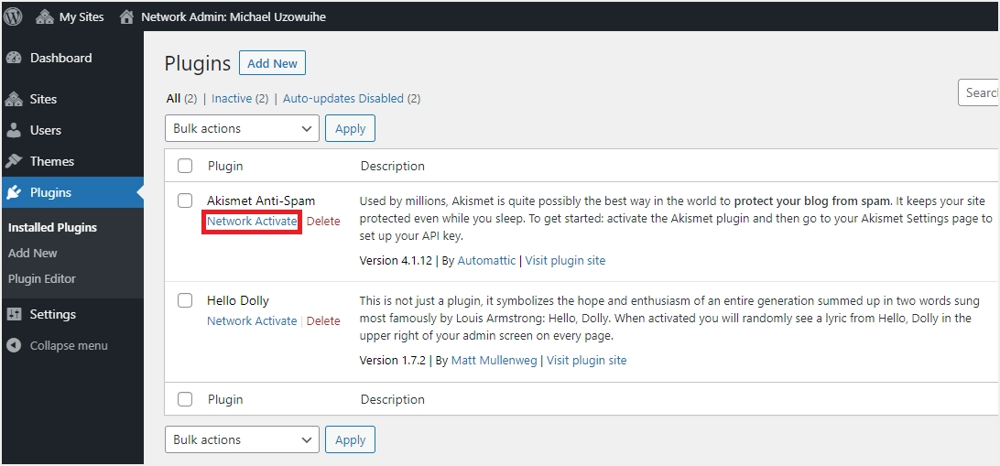Toggle select-all checkbox in table header

[185, 166]
